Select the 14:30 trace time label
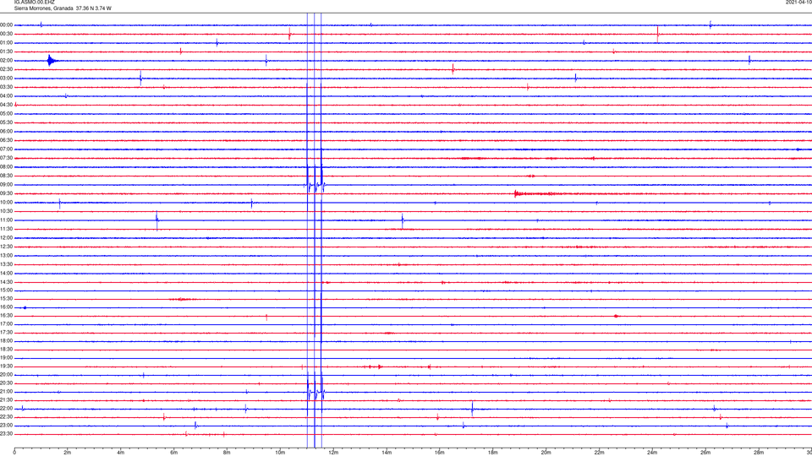 point(7,282)
